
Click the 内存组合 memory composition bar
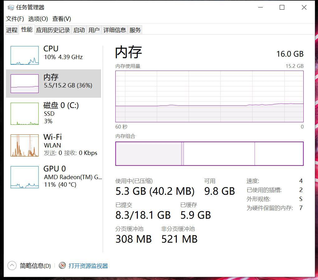coord(209,154)
